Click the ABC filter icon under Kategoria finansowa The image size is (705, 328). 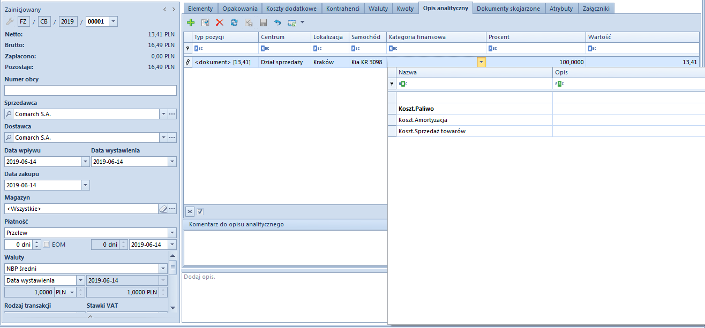pyautogui.click(x=393, y=48)
